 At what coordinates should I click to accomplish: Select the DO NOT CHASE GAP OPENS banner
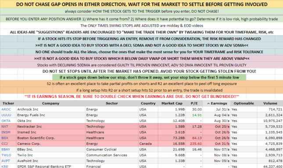pyautogui.click(x=141, y=4)
